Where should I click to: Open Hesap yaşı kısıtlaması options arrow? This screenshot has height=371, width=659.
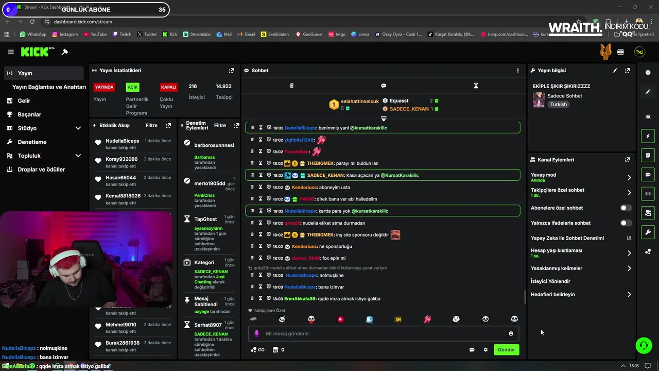click(x=629, y=253)
